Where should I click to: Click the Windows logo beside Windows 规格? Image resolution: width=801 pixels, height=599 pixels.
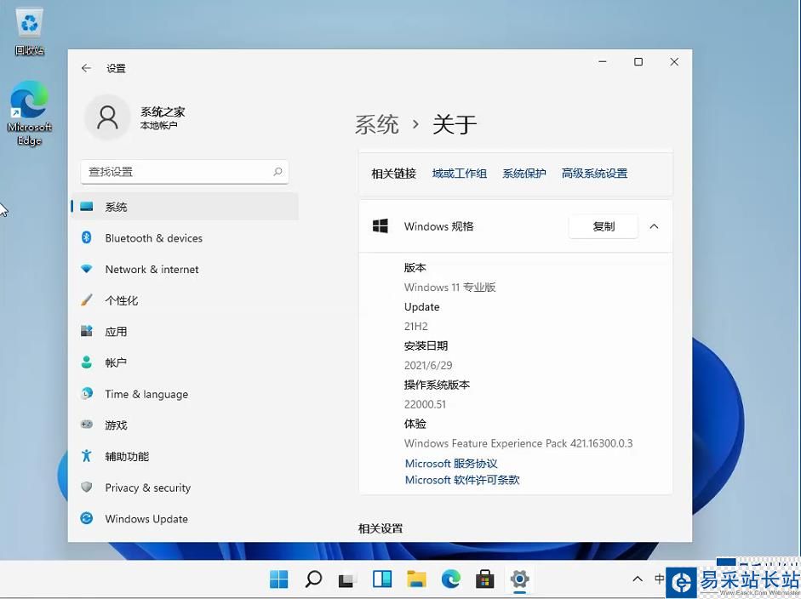pyautogui.click(x=380, y=225)
